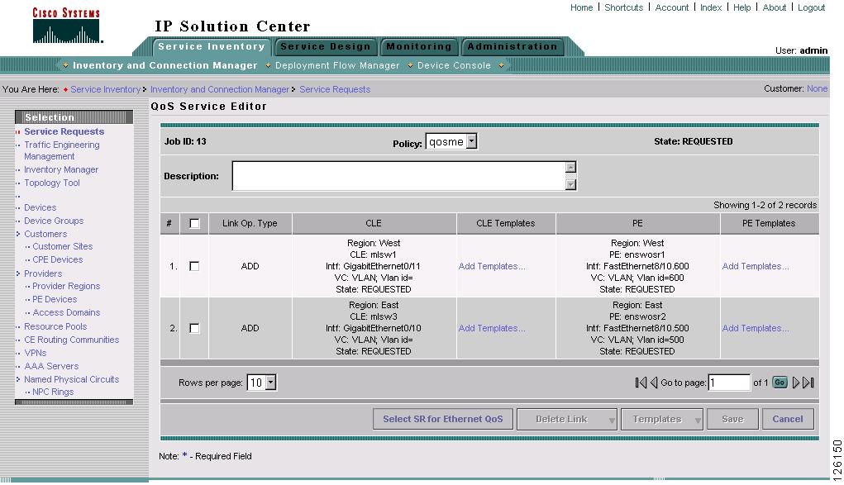Open the Account link

tap(672, 7)
